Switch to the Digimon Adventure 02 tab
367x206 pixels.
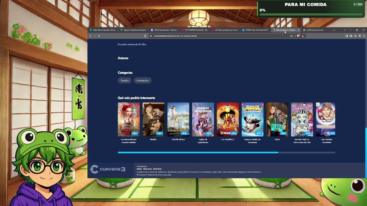[133, 30]
